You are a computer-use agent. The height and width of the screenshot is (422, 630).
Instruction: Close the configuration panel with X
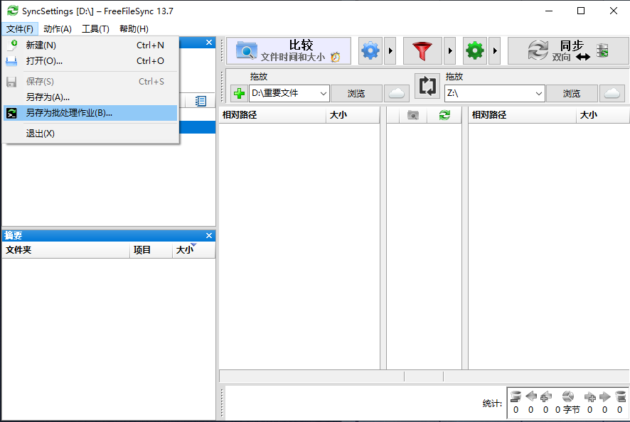pos(209,42)
